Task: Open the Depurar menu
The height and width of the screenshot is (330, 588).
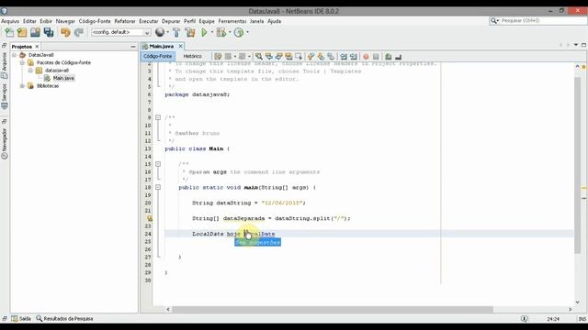Action: coord(171,21)
